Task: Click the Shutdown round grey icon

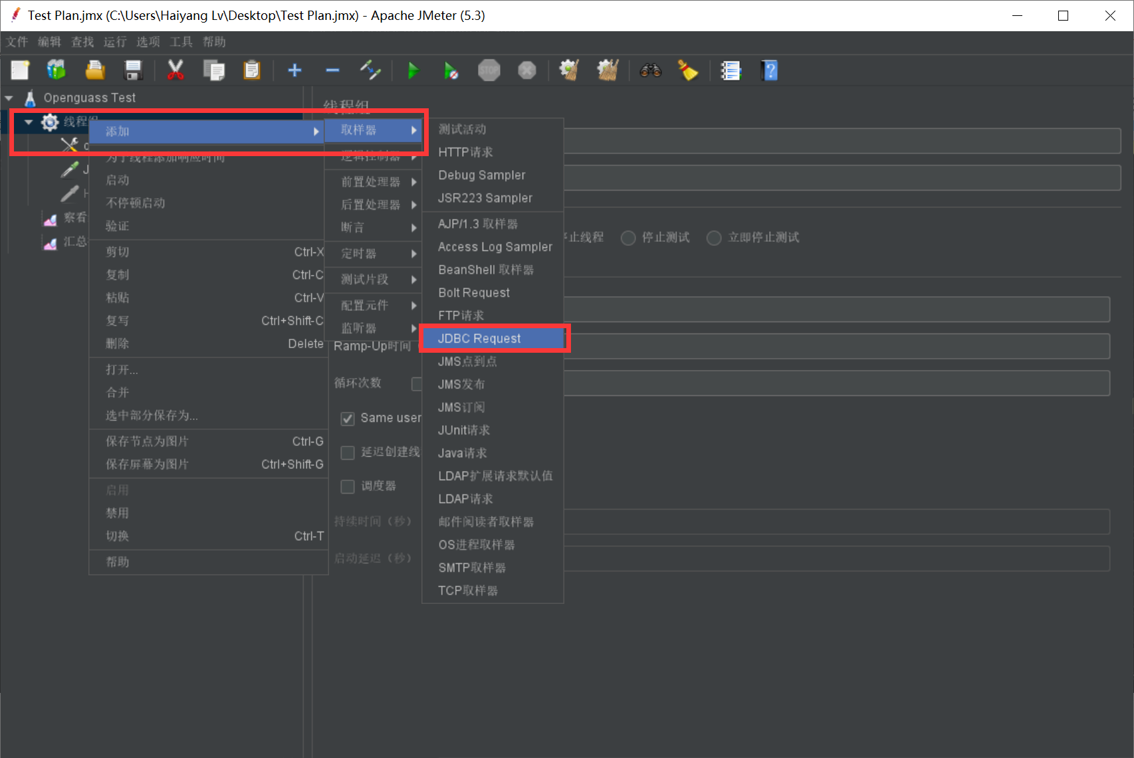Action: [527, 70]
